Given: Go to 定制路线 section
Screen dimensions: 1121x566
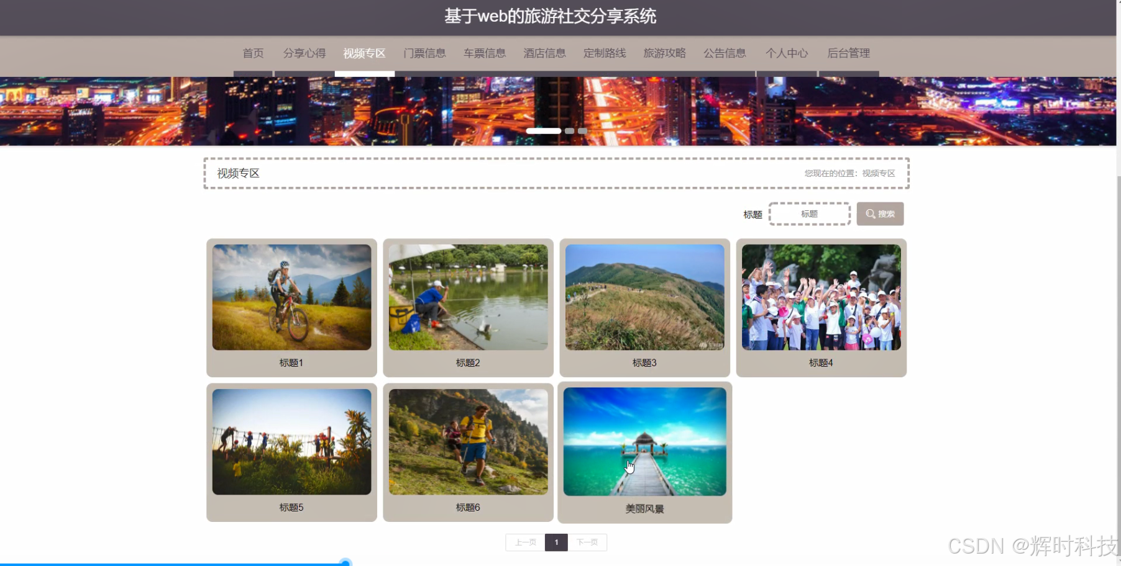Looking at the screenshot, I should [604, 53].
